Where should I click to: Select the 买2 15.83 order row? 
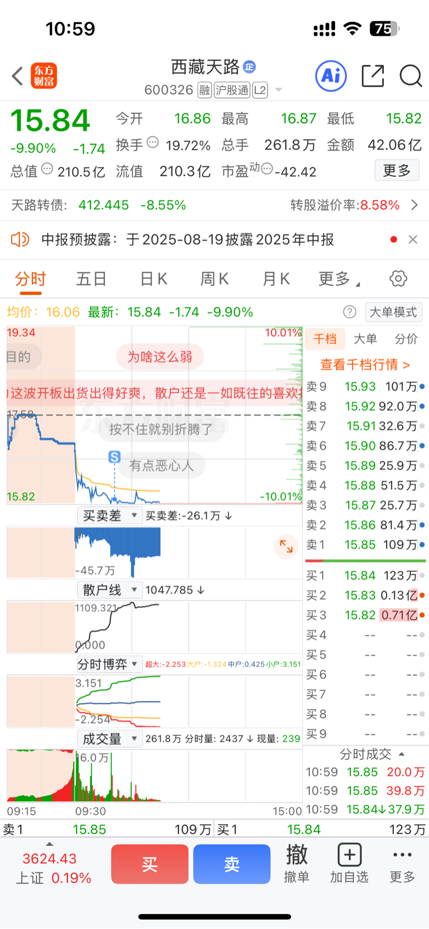[366, 595]
